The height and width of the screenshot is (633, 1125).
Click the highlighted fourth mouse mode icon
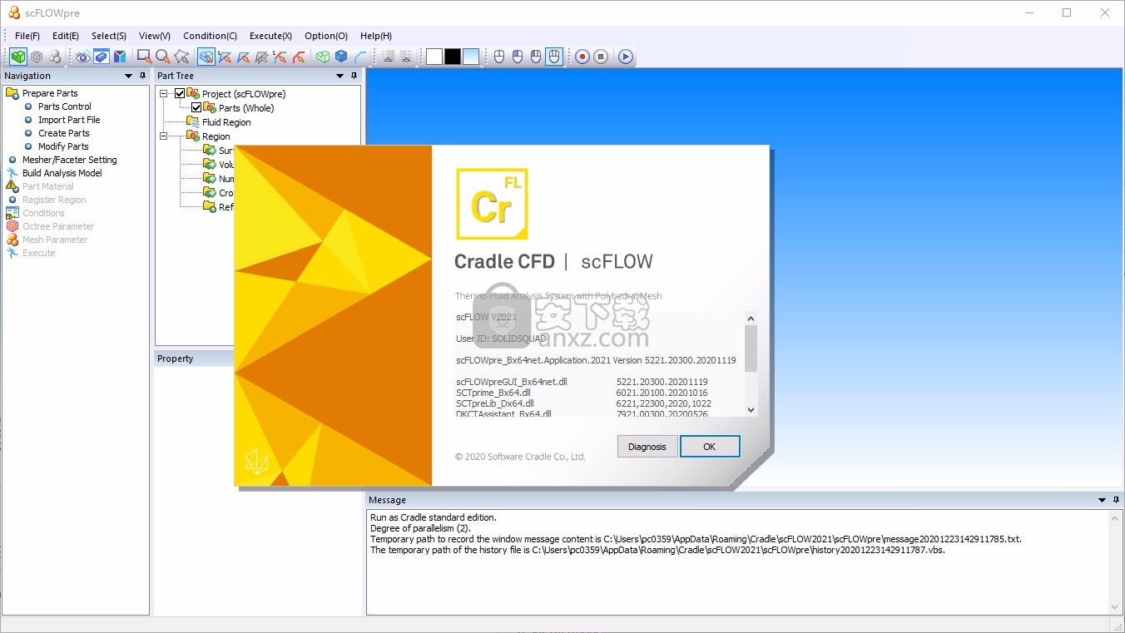coord(554,57)
